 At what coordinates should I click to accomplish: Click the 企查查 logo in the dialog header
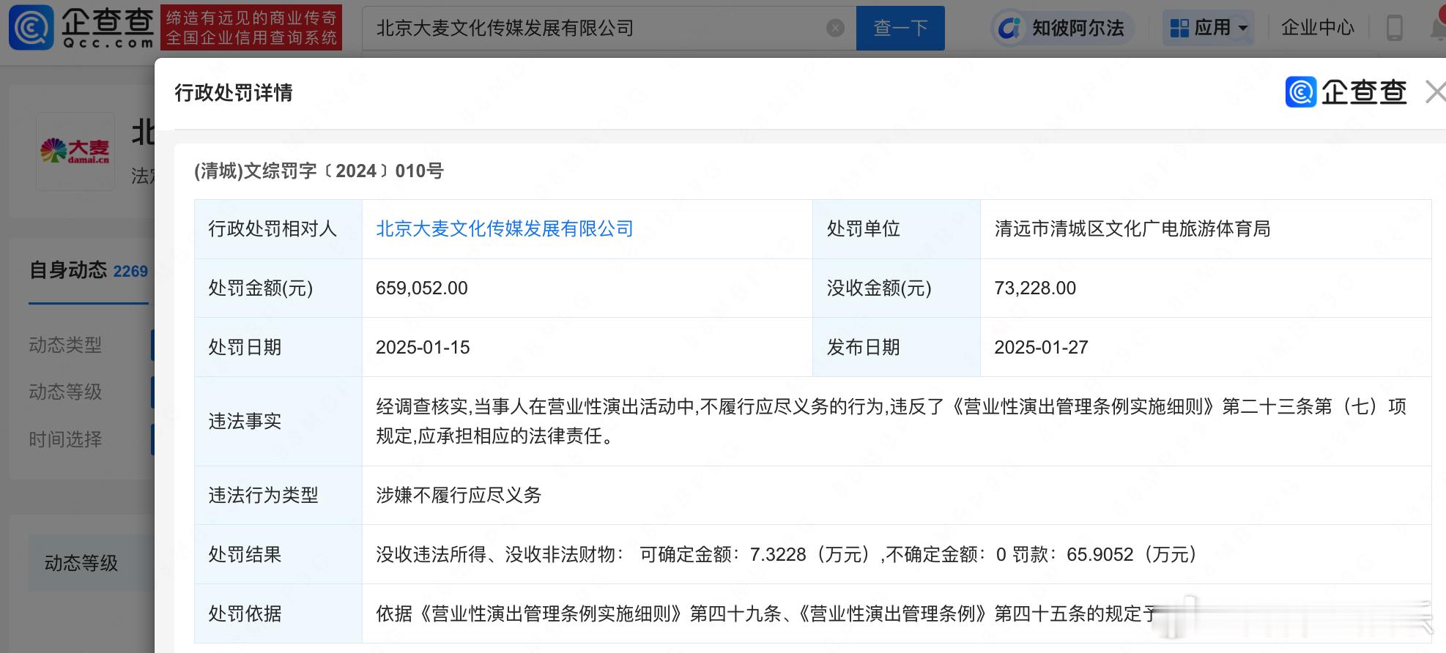[x=1346, y=92]
